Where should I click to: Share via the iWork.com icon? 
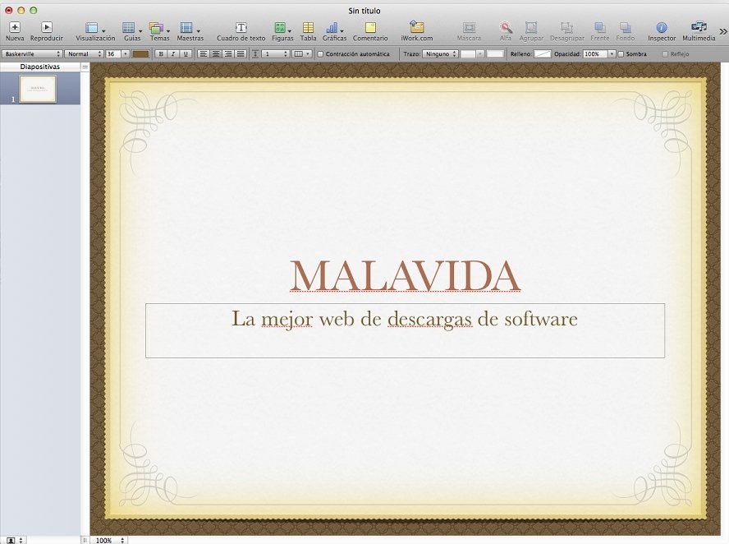416,31
